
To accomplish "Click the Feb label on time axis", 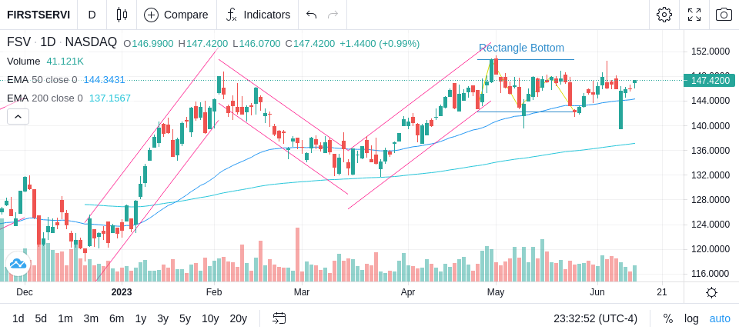I will point(214,292).
